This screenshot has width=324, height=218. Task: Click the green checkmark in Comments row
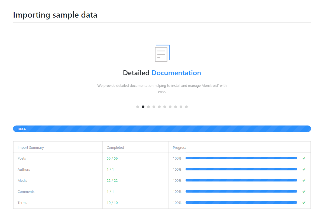pos(304,191)
